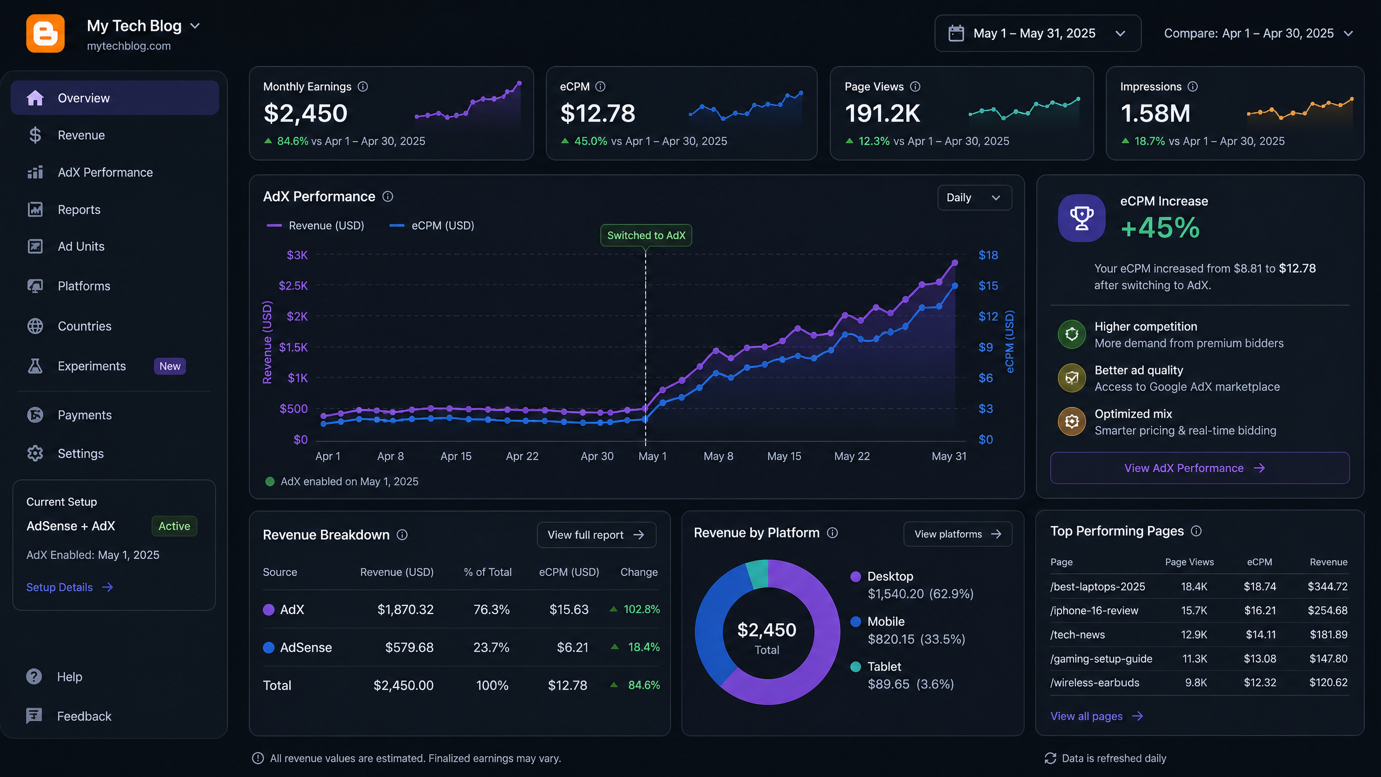Click the View platforms button
The width and height of the screenshot is (1381, 777).
(958, 534)
